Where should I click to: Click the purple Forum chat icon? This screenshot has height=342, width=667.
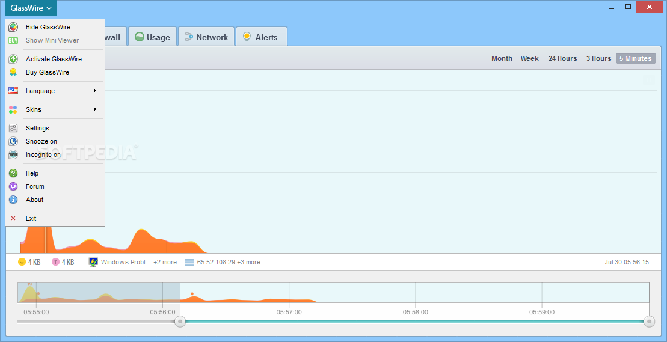pos(13,186)
